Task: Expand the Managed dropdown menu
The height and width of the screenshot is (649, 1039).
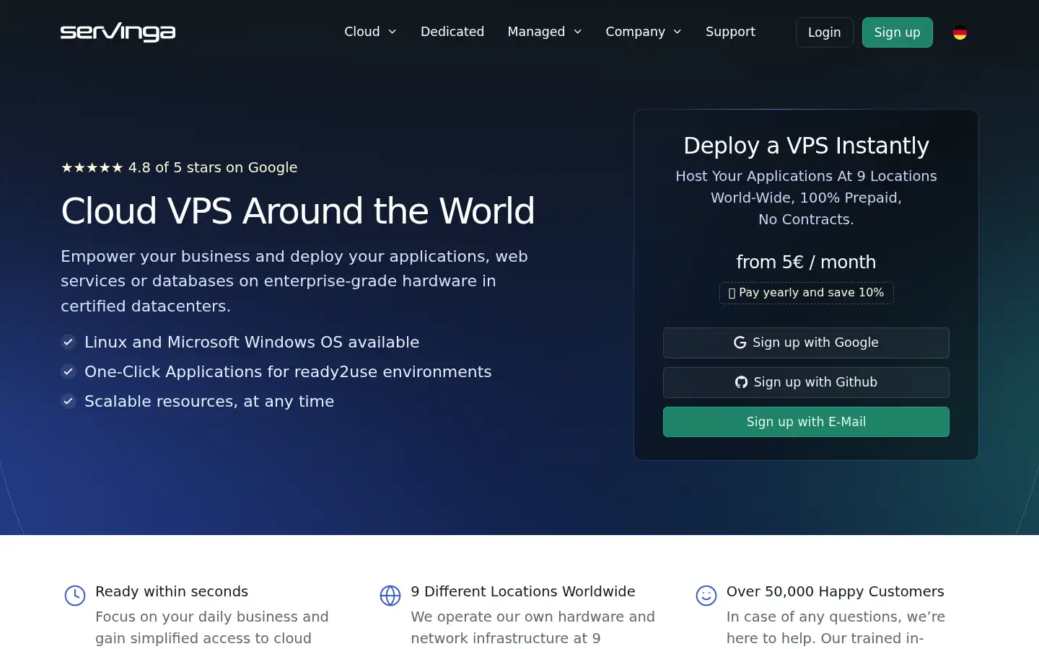Action: pos(545,32)
